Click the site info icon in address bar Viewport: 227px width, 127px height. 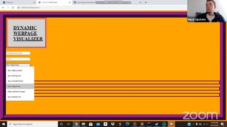point(18,8)
